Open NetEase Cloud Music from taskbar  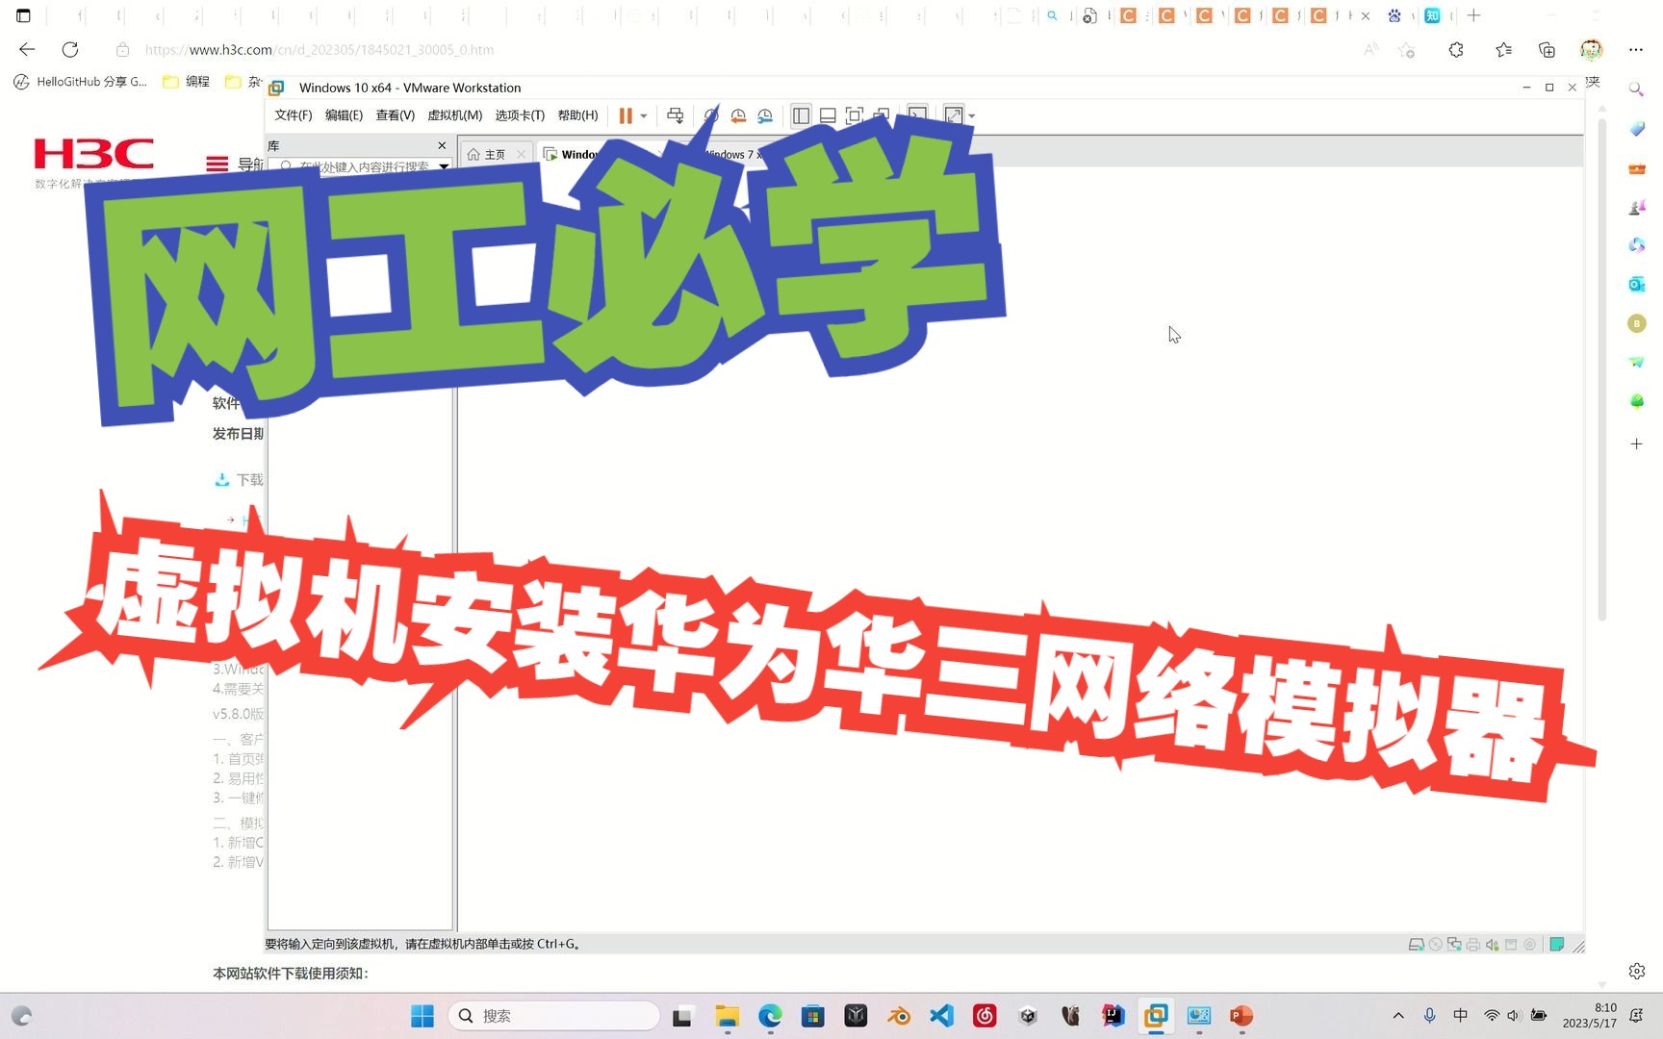click(x=985, y=1016)
